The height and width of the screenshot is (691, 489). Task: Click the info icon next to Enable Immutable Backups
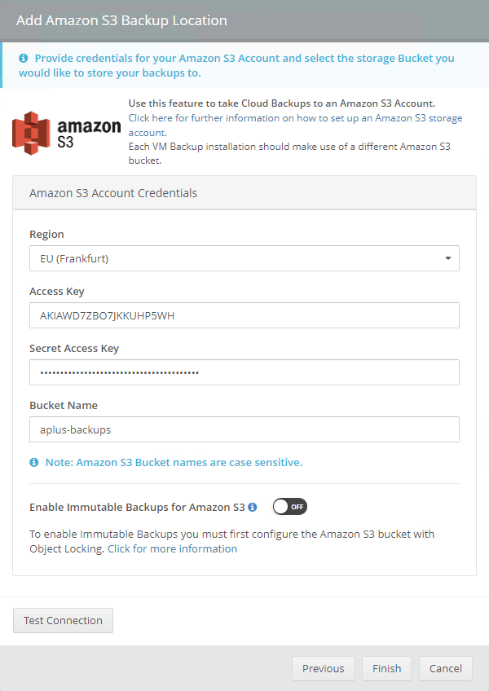point(253,506)
